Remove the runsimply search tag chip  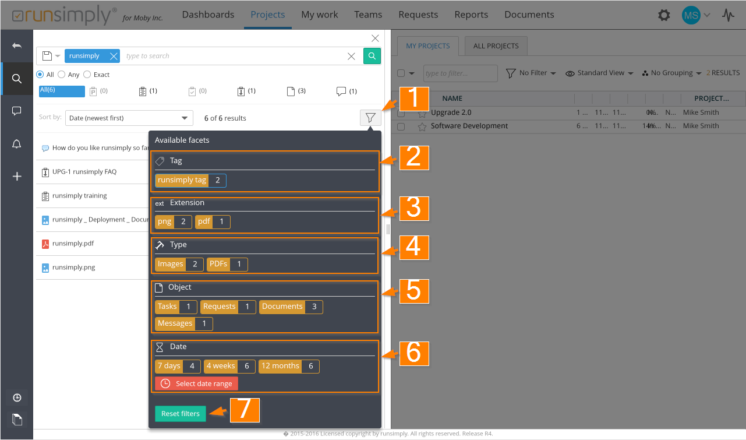pyautogui.click(x=114, y=56)
